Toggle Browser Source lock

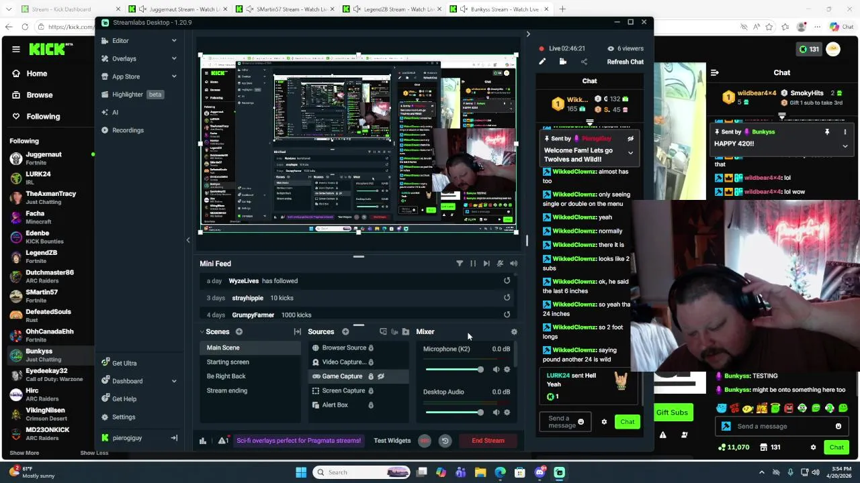coord(370,347)
